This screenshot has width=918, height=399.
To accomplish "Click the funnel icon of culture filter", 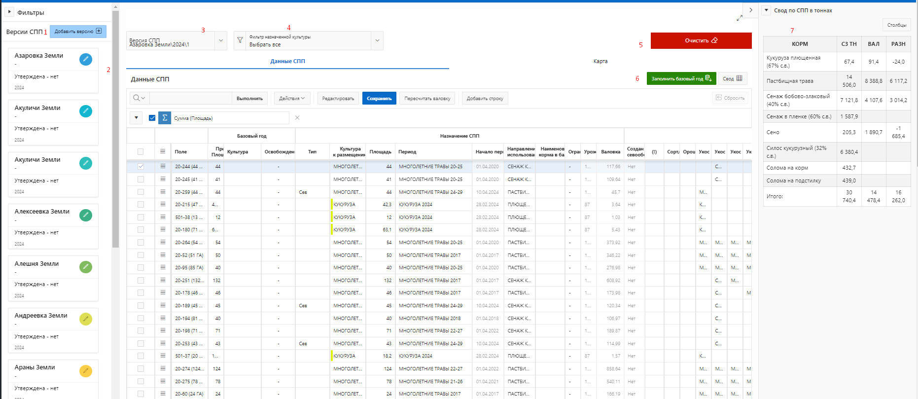I will point(240,40).
